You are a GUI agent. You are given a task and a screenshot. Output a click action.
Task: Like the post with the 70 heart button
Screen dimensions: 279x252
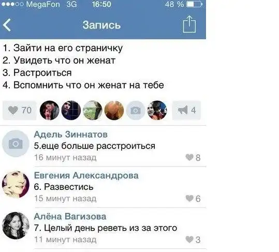pyautogui.click(x=20, y=110)
